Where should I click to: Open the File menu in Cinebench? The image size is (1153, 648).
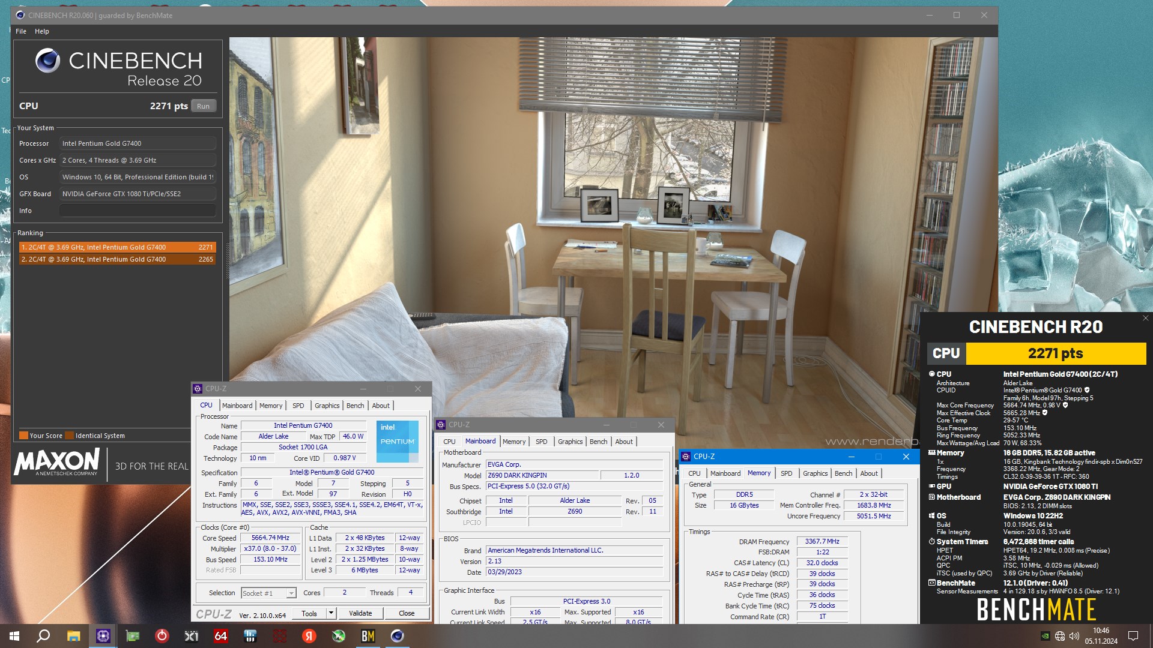point(21,31)
